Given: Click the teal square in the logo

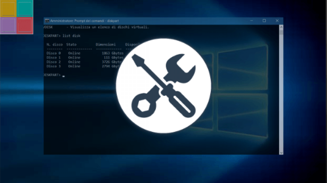Looking at the screenshot, I should pos(25,8).
